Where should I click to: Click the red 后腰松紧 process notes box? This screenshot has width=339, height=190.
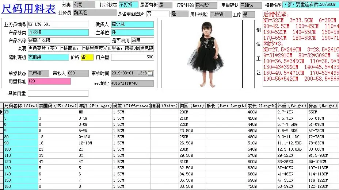pos(301,49)
